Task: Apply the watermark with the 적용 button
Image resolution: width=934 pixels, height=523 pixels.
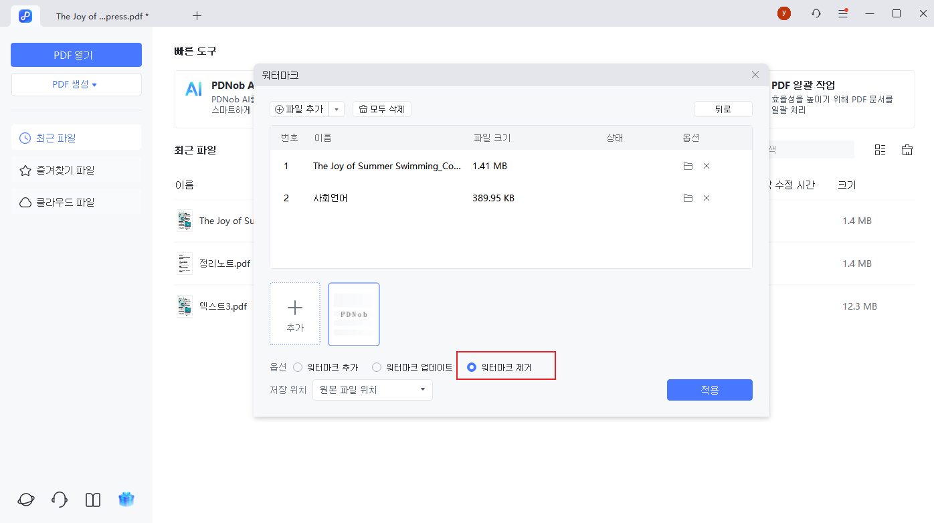Action: coord(709,389)
